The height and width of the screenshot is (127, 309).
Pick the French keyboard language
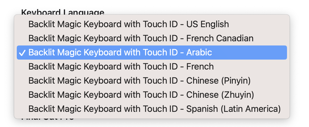coord(121,67)
